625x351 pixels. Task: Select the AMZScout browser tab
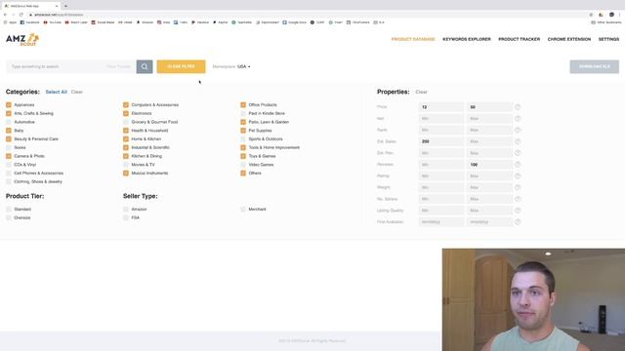coord(30,6)
